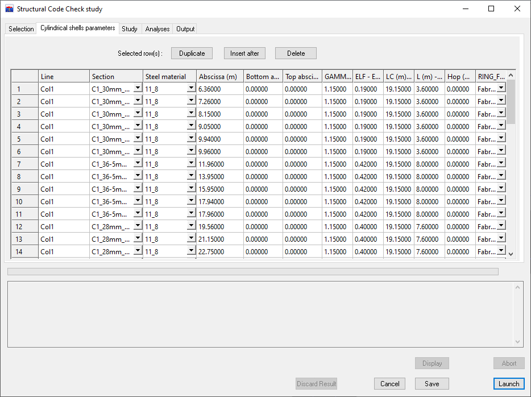Click the ELF cell 0.42000 in row 8
The image size is (531, 397).
coord(367,177)
